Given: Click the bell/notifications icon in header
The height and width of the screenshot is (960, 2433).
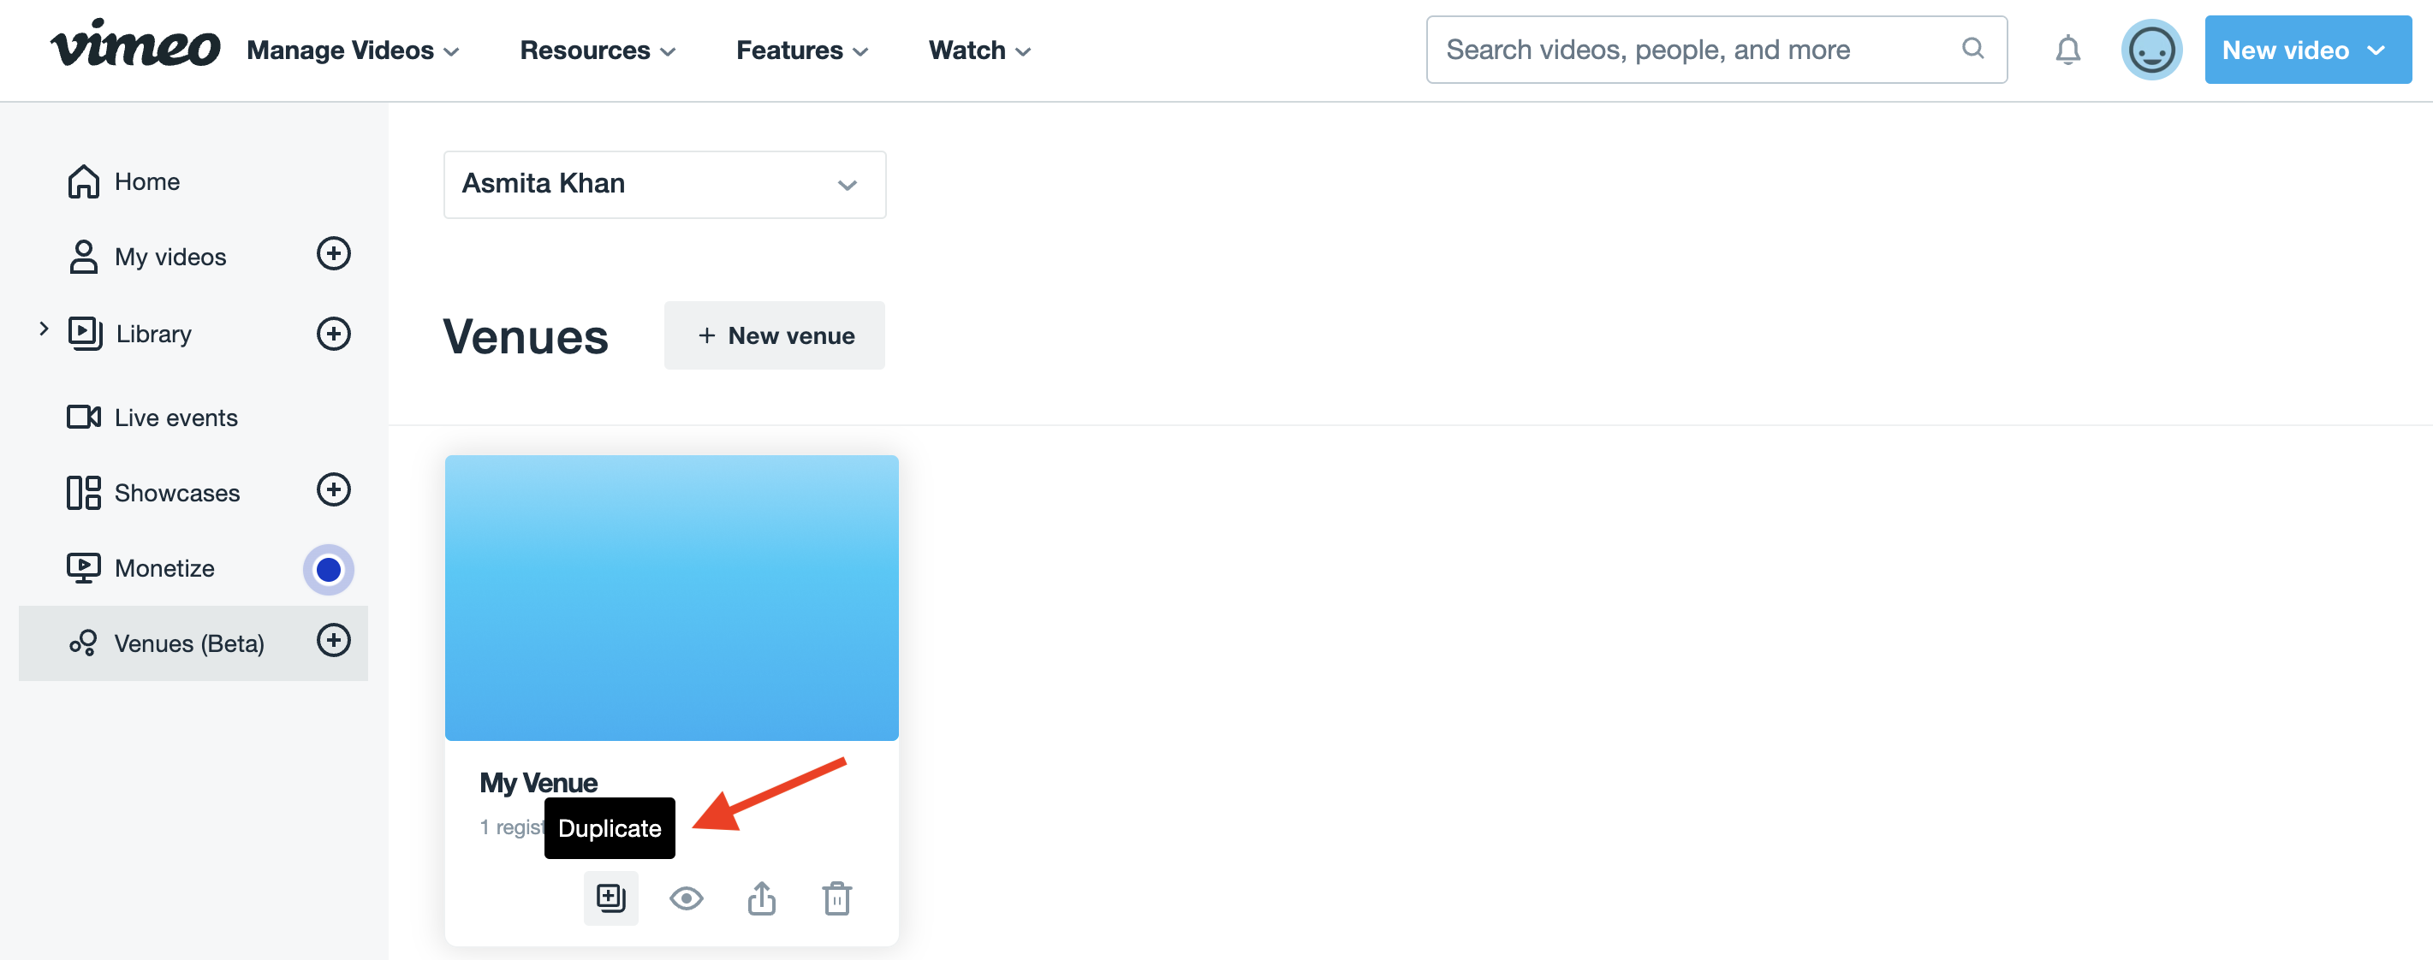Looking at the screenshot, I should pyautogui.click(x=2070, y=48).
